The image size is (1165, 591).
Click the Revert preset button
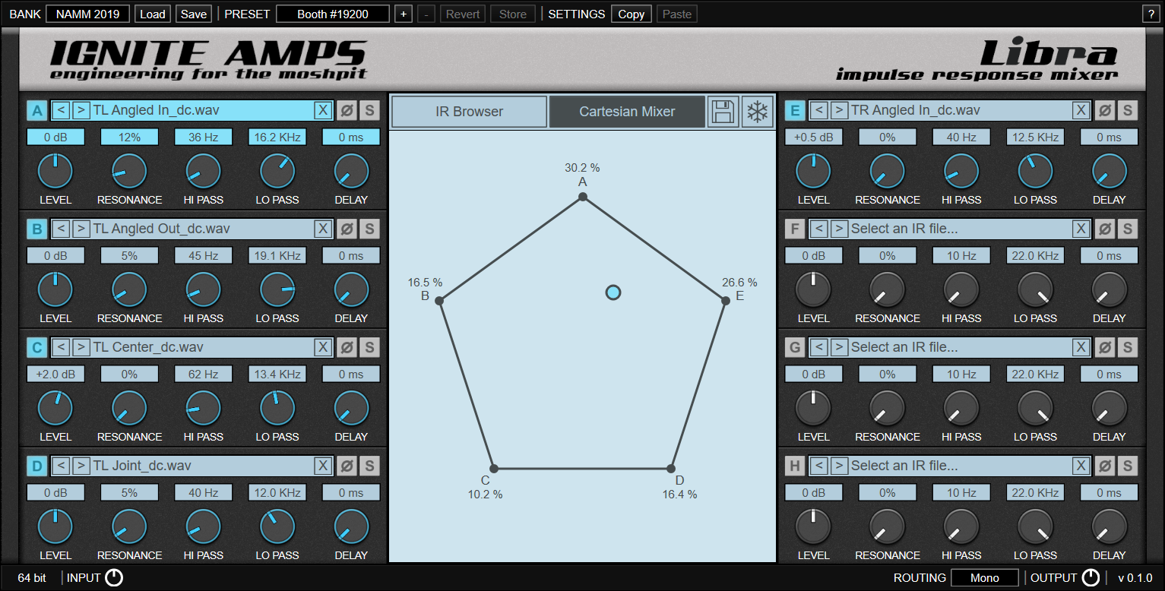pos(463,14)
